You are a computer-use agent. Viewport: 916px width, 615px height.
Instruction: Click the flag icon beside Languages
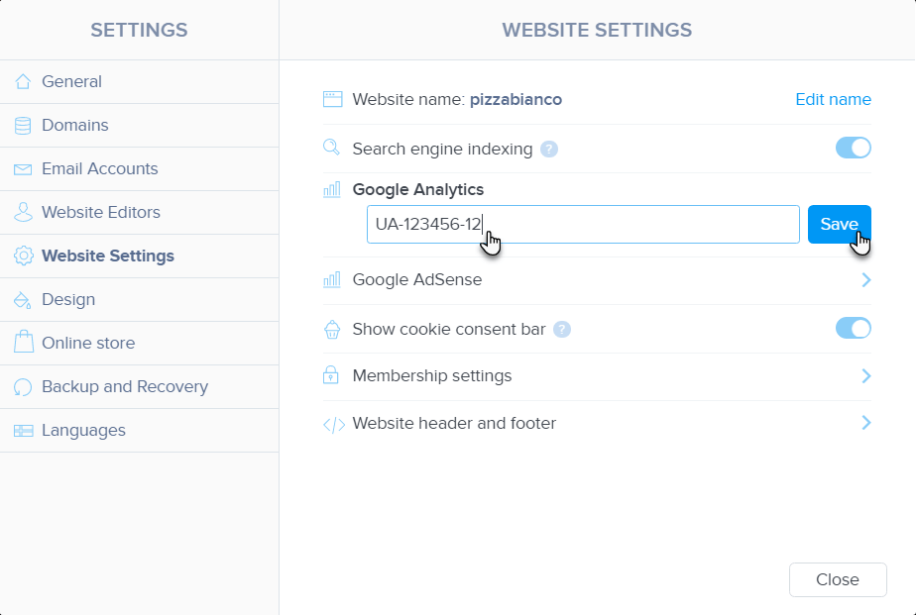[x=23, y=431]
